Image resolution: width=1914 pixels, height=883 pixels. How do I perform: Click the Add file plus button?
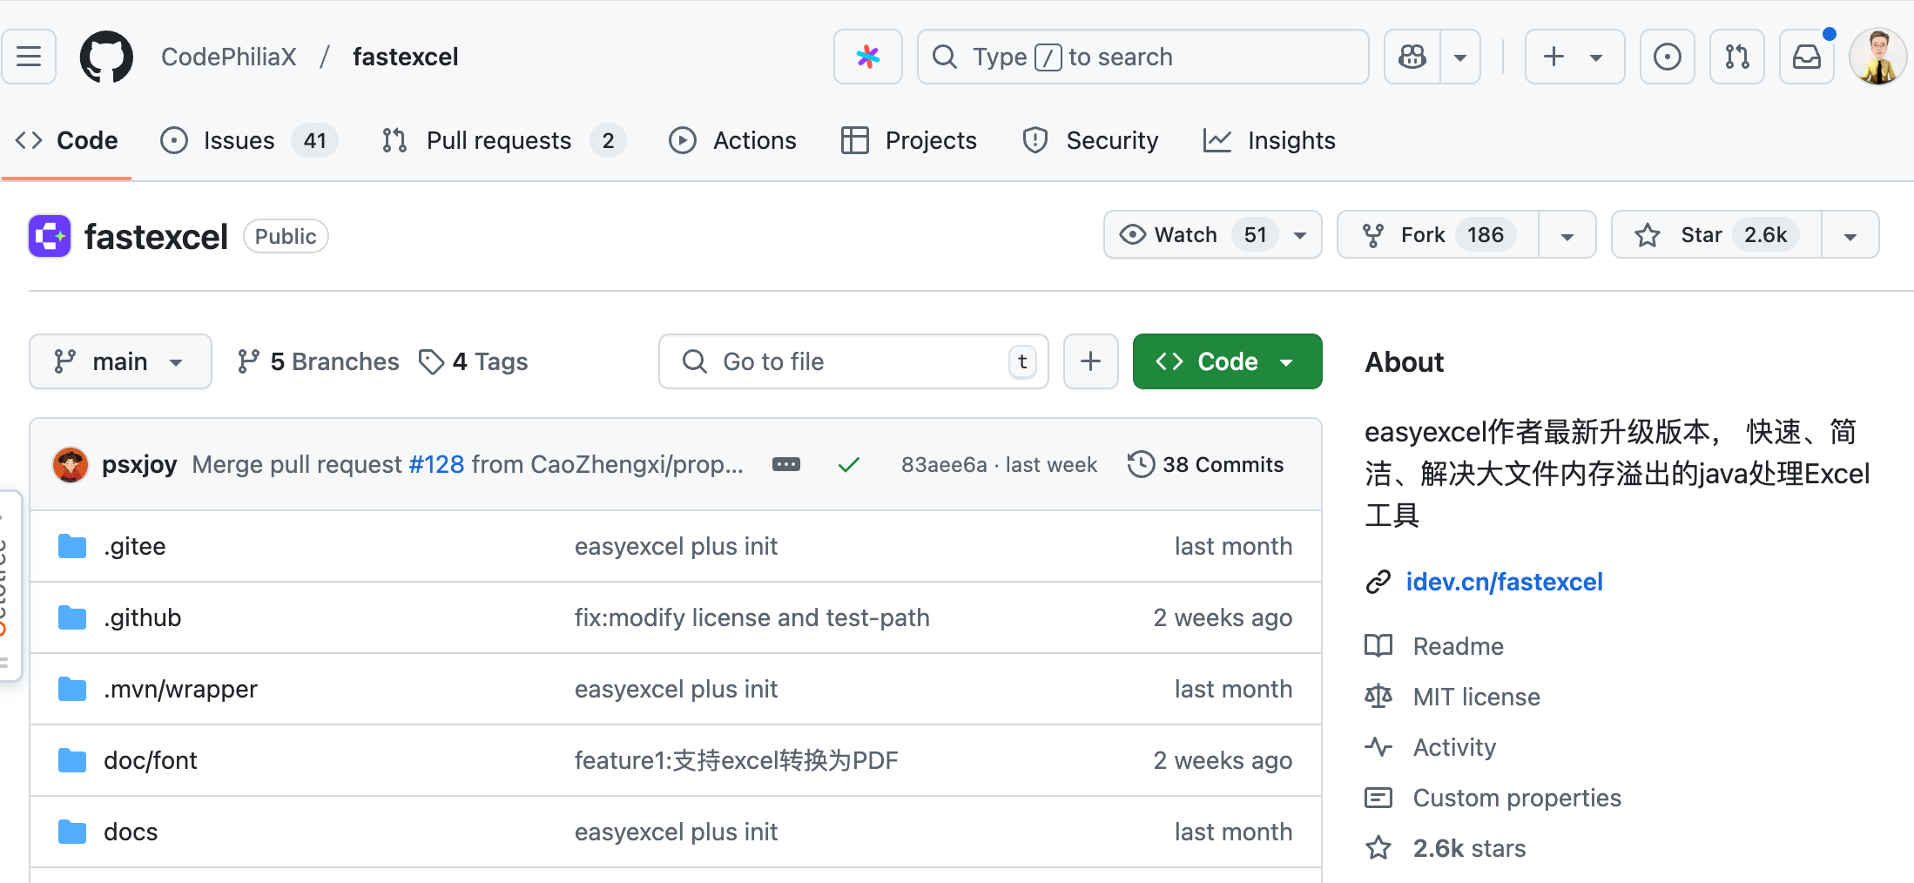(1090, 361)
